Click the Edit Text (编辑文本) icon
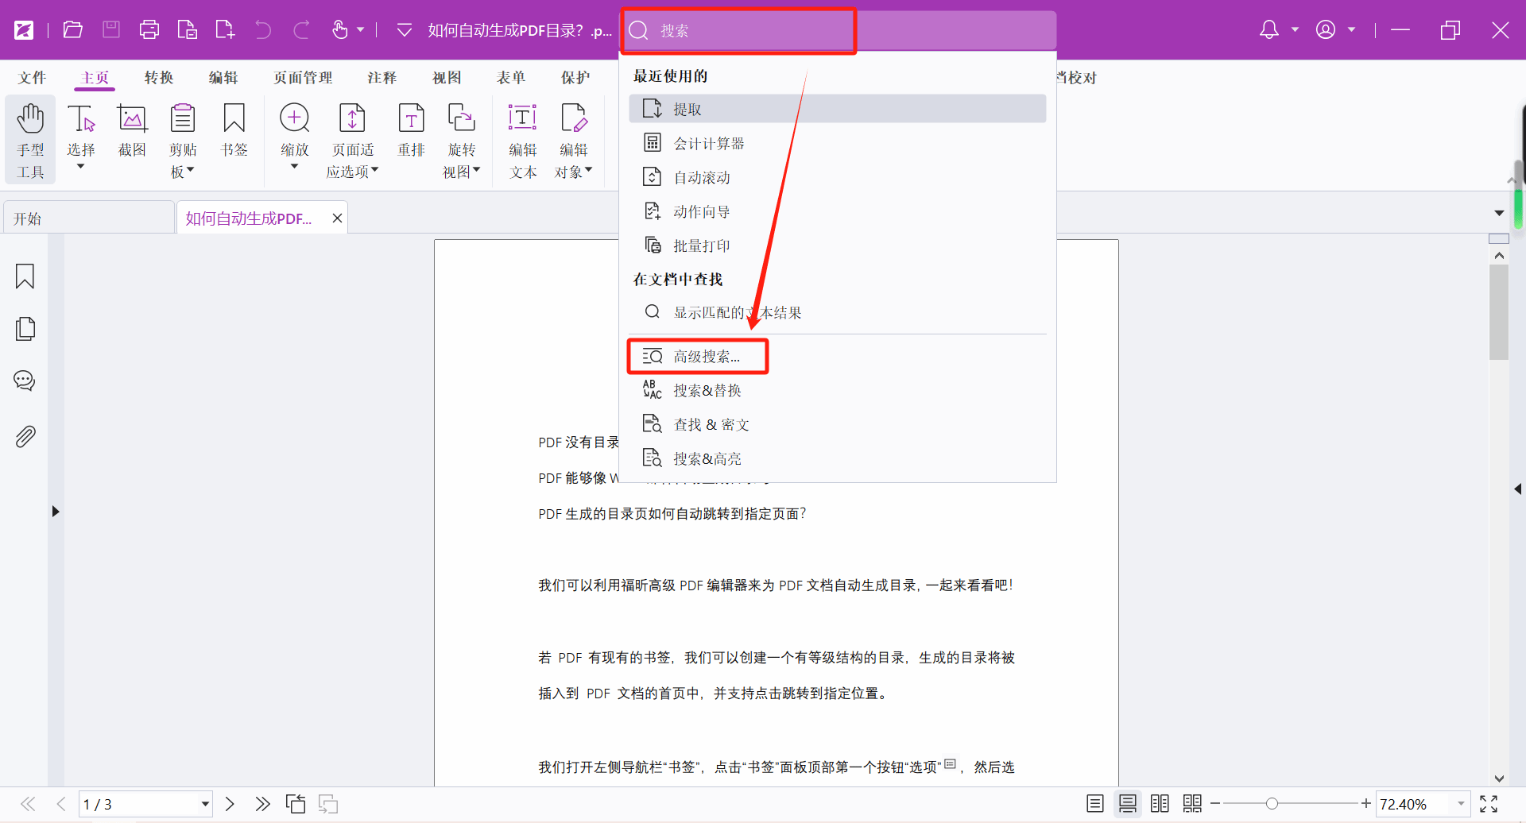The width and height of the screenshot is (1526, 823). pos(522,139)
